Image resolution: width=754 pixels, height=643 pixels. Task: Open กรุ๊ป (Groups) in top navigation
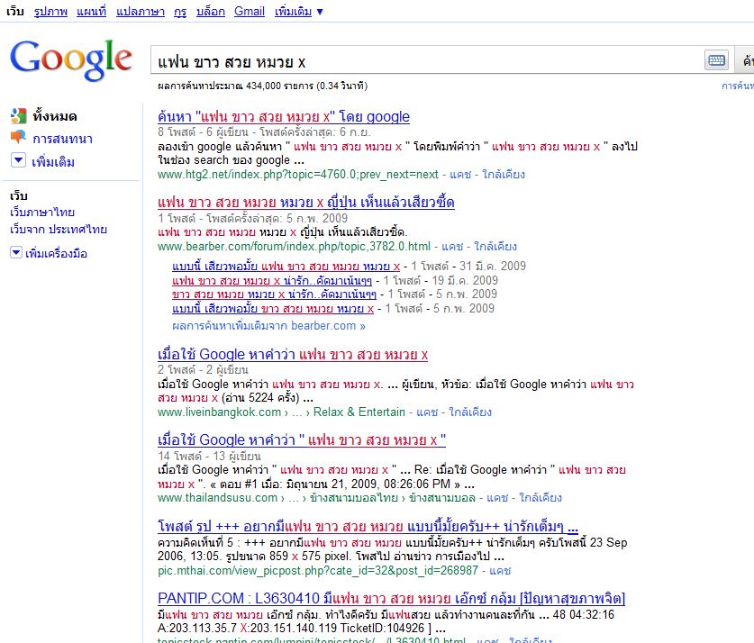[180, 11]
